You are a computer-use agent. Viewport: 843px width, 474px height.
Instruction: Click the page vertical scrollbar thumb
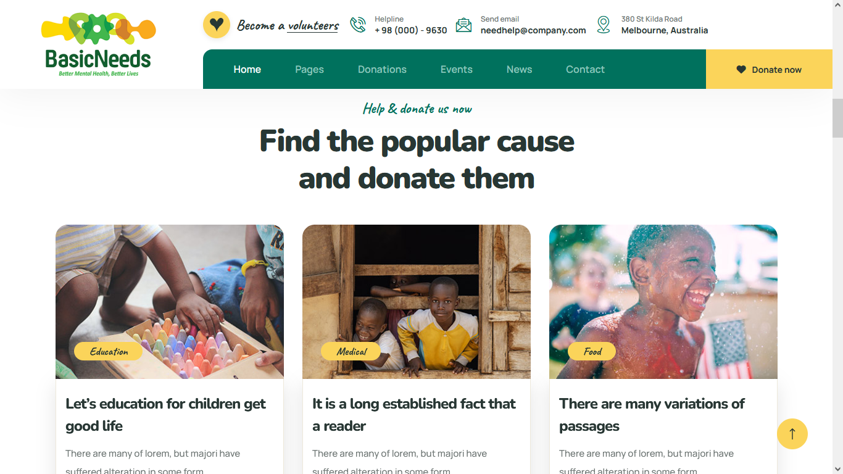837,118
